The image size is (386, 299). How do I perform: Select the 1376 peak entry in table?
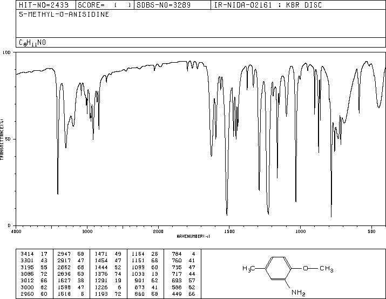pos(108,274)
